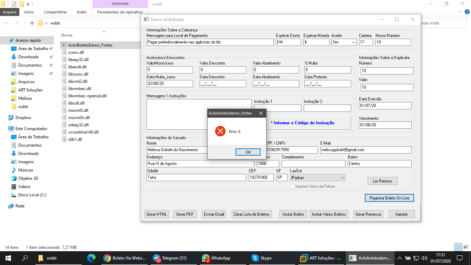Click the Incluir Boleto button
This screenshot has height=265, width=471.
coord(293,214)
